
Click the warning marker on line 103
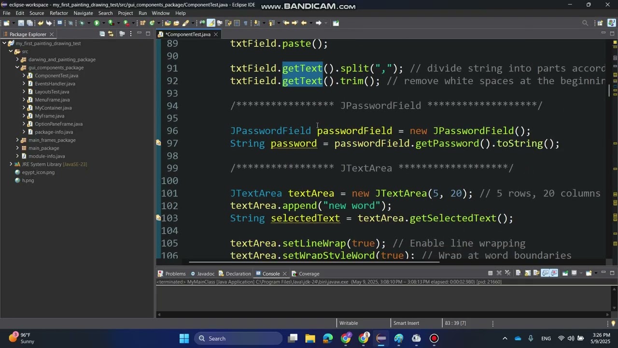click(x=158, y=218)
